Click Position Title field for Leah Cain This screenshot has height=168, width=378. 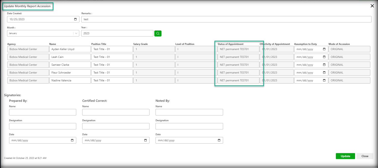pyautogui.click(x=112, y=57)
